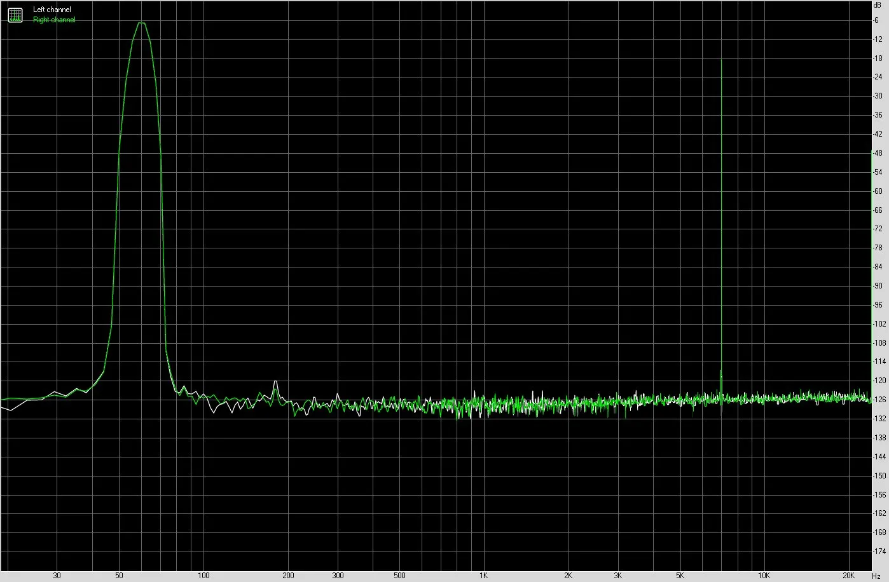889x582 pixels.
Task: Click the -126 value on the dB axis
Action: click(879, 400)
